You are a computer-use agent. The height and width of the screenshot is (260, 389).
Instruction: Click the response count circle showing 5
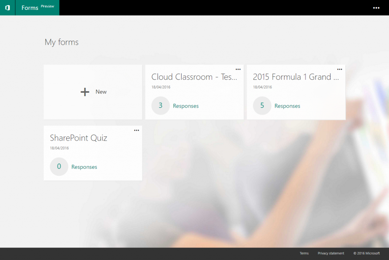pyautogui.click(x=262, y=106)
